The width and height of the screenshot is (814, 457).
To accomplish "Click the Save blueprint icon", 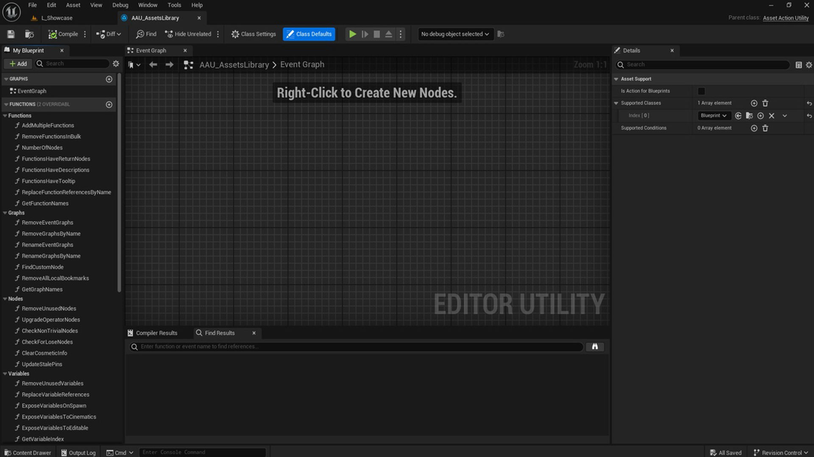I will pos(11,34).
